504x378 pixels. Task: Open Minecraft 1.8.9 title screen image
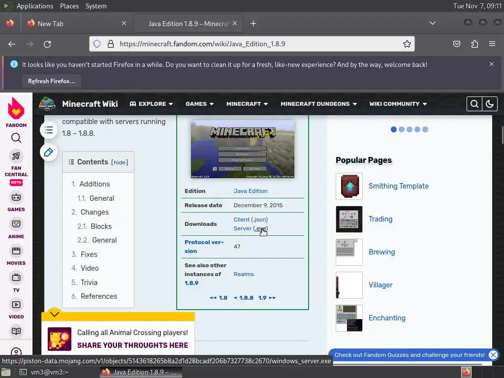click(x=242, y=150)
